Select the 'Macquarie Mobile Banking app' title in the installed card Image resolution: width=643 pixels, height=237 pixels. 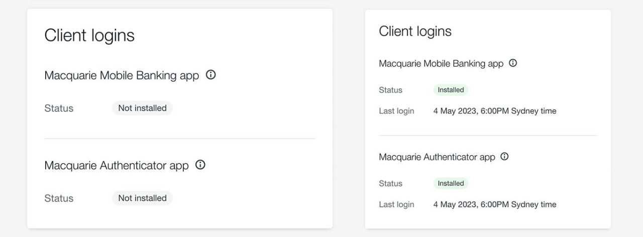(x=441, y=64)
